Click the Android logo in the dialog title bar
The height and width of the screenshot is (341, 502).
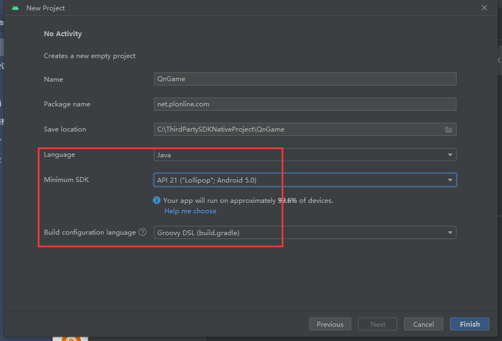(x=15, y=8)
